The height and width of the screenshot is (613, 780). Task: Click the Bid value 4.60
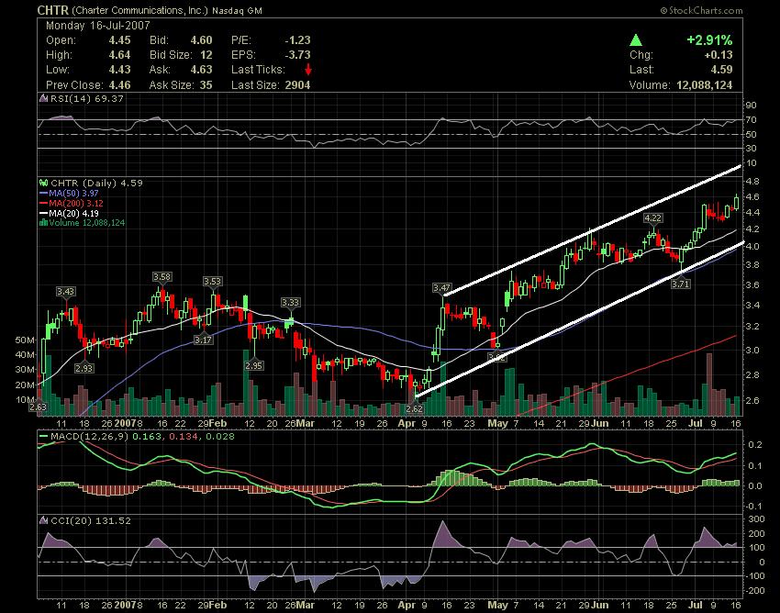point(201,40)
